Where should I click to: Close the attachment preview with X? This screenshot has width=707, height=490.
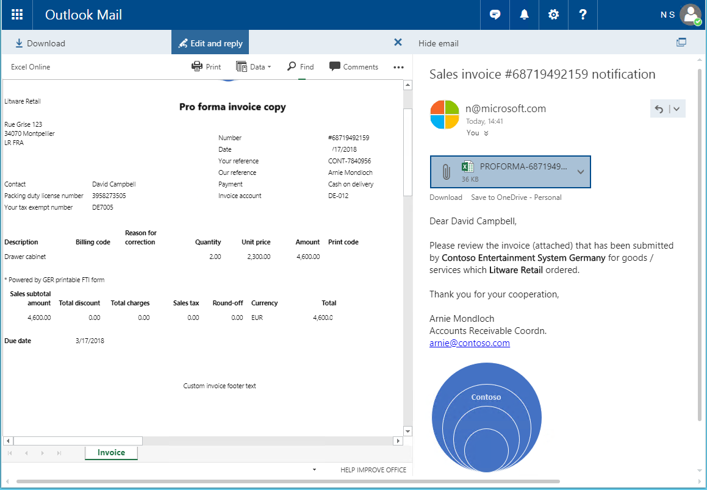pos(398,42)
